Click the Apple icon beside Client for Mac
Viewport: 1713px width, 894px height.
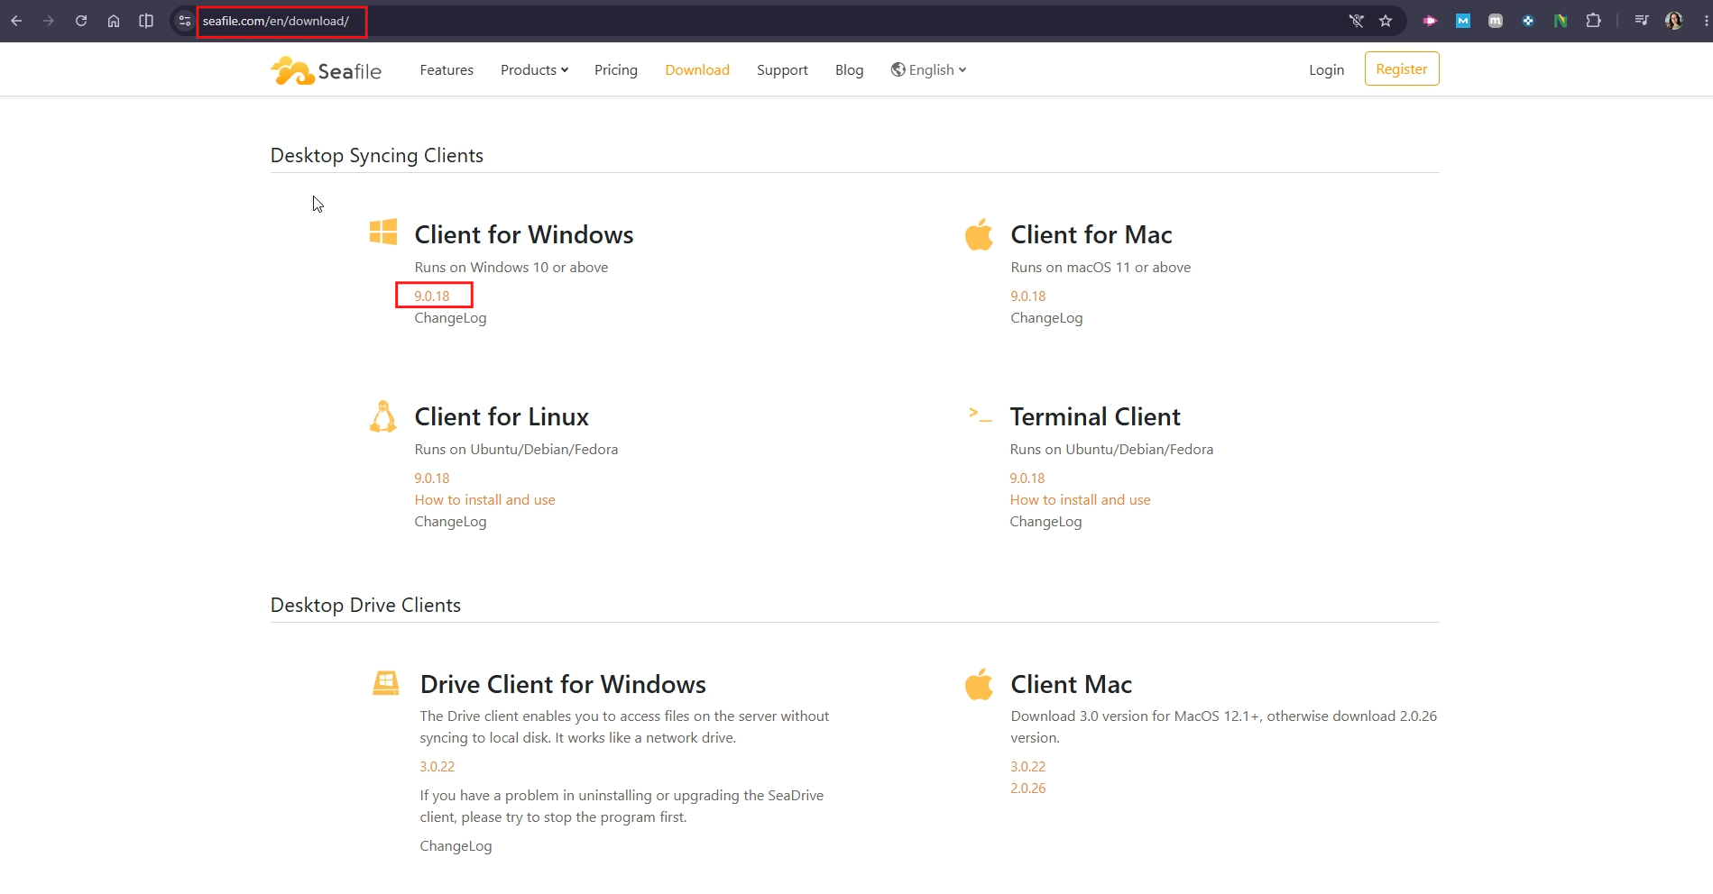(x=979, y=234)
